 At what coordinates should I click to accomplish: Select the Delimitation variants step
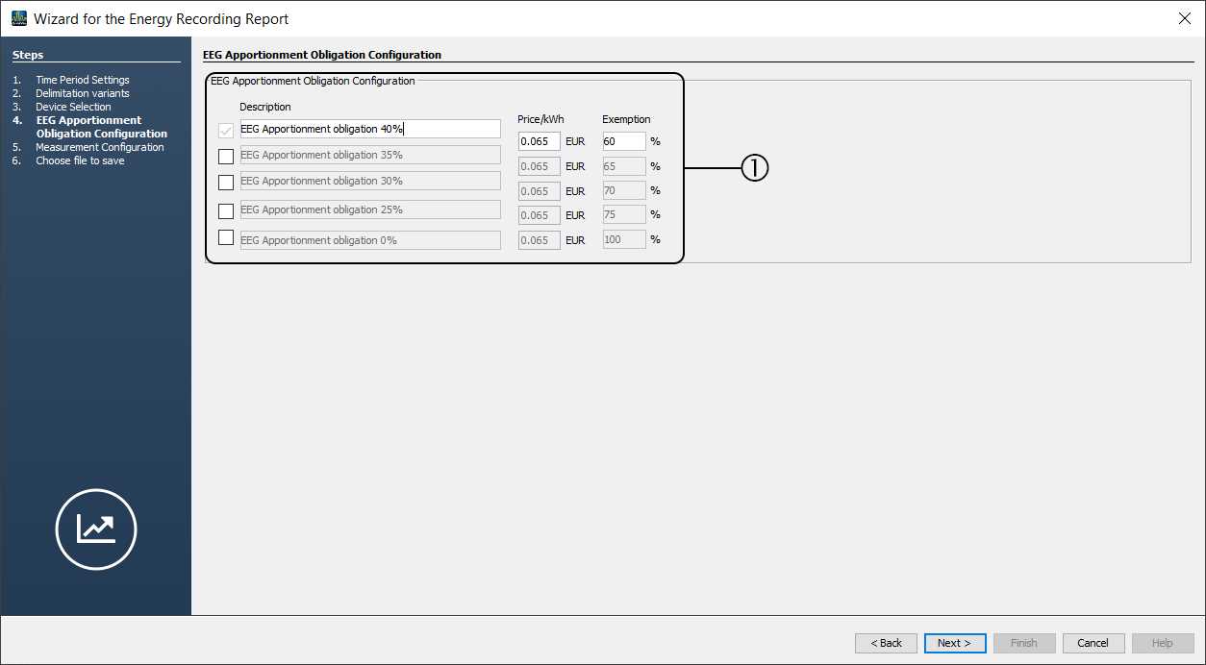click(x=83, y=93)
